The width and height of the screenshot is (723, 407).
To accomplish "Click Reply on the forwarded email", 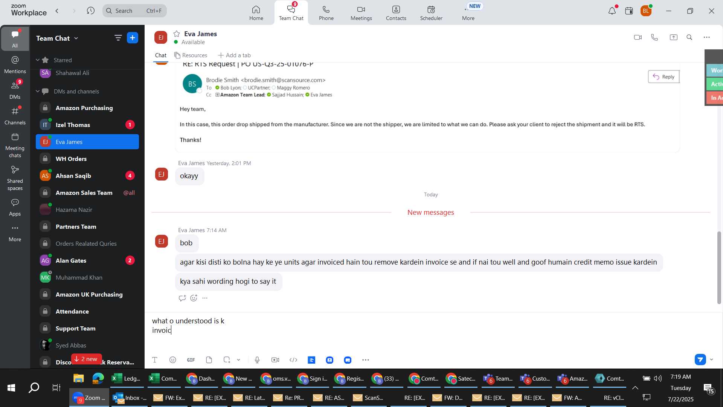I will click(664, 77).
